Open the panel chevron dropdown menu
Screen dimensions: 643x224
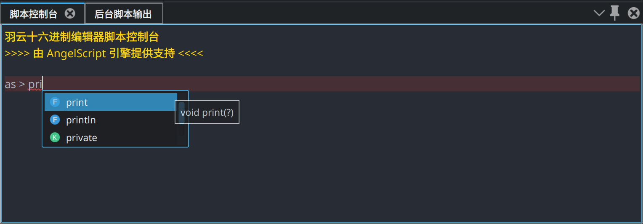point(599,13)
